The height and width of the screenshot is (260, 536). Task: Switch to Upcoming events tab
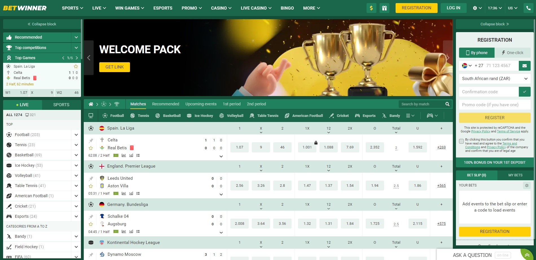click(x=201, y=104)
